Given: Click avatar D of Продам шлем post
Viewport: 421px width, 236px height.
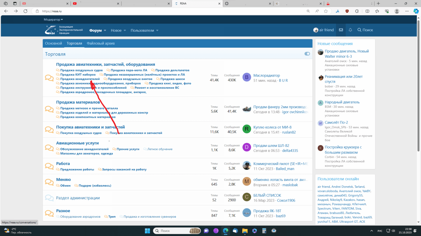Looking at the screenshot, I should pos(247,147).
